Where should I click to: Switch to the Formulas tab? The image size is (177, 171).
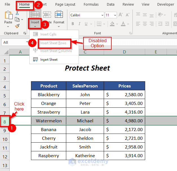coord(91,4)
